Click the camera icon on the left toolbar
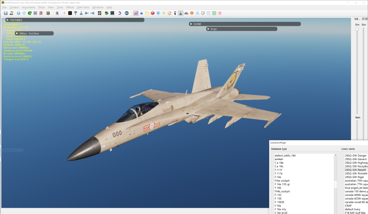This screenshot has height=214, width=368. pyautogui.click(x=57, y=13)
